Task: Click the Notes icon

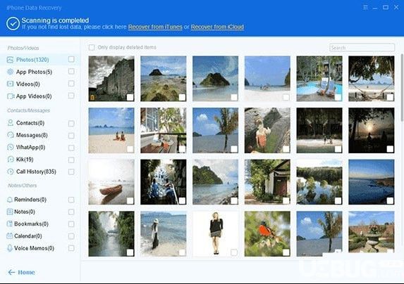Action: [x=10, y=212]
